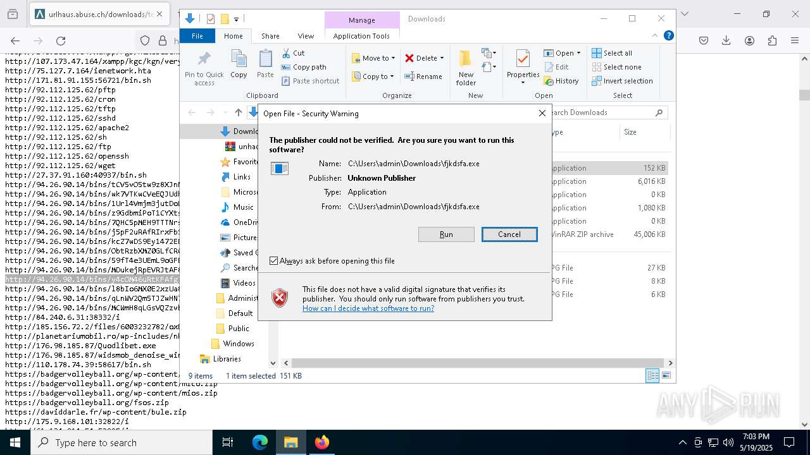Open Explorer Help question mark icon
The width and height of the screenshot is (810, 455).
pos(668,35)
